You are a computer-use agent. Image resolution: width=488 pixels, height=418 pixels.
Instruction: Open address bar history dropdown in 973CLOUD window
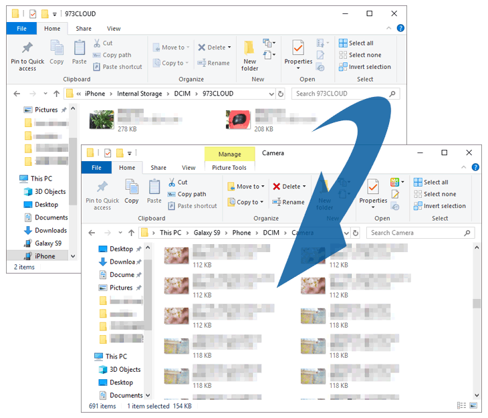271,94
